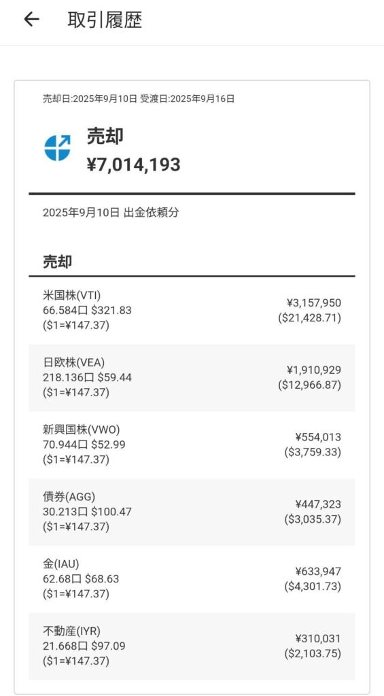Open the 米国株(VTI) sale row
The height and width of the screenshot is (696, 384).
point(192,310)
